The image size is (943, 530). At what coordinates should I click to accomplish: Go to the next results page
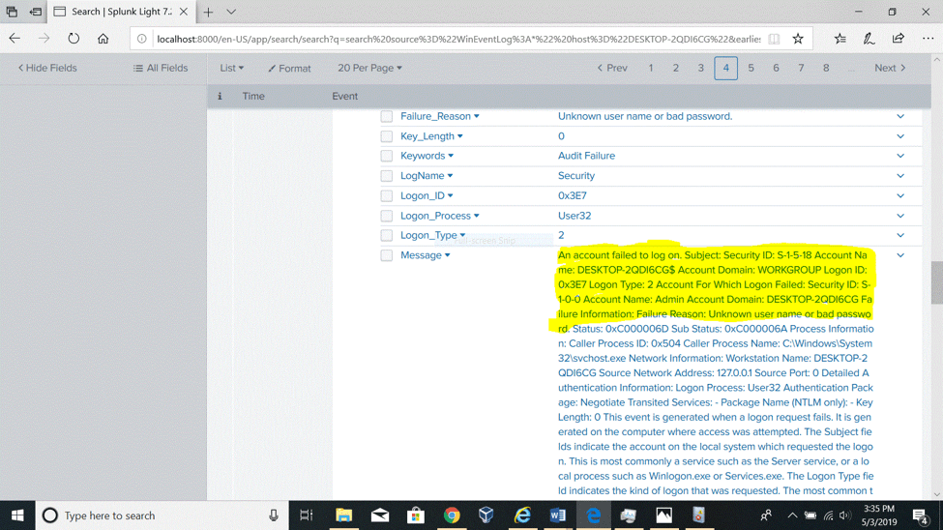(x=890, y=68)
